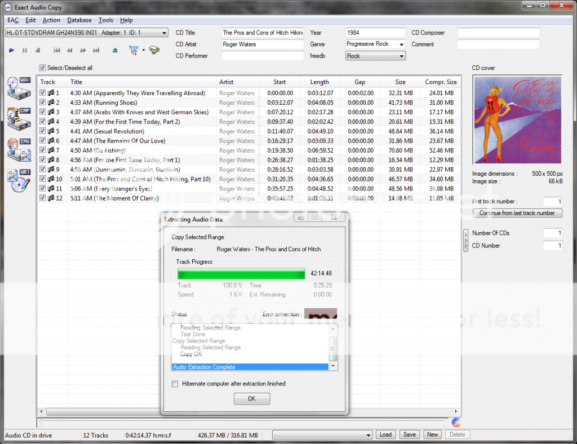
Task: Toggle Select/Deselect all checkbox
Action: point(43,68)
